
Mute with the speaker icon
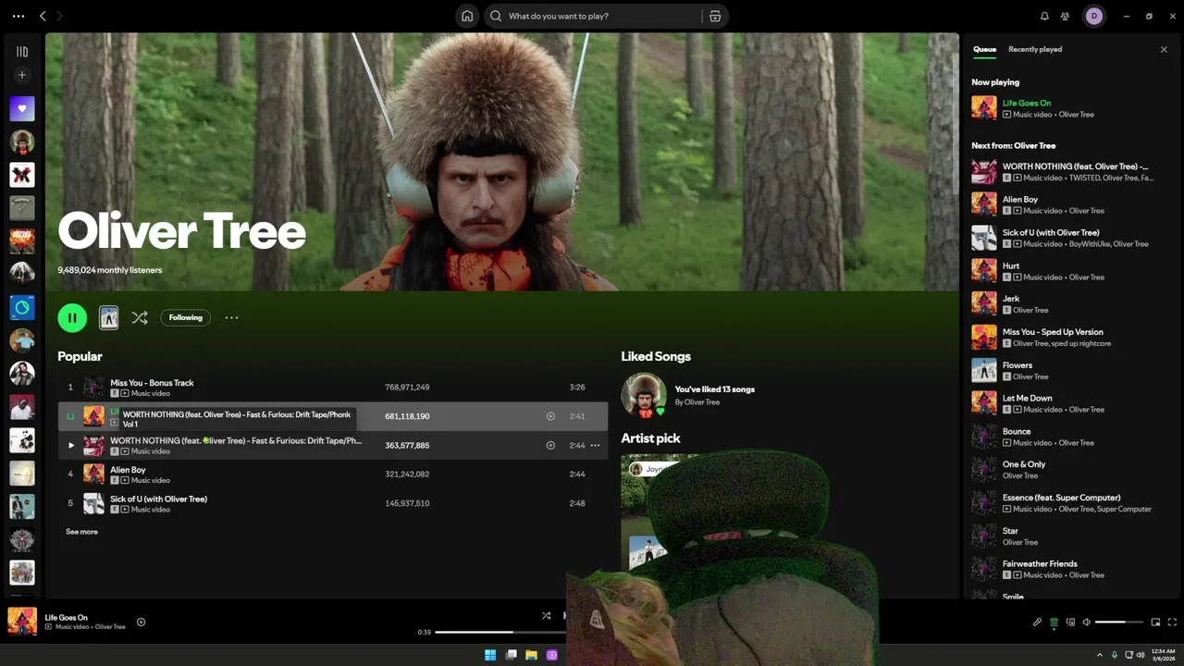click(x=1087, y=622)
